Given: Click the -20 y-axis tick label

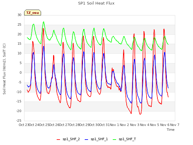Looking at the screenshot, I should pyautogui.click(x=19, y=111).
